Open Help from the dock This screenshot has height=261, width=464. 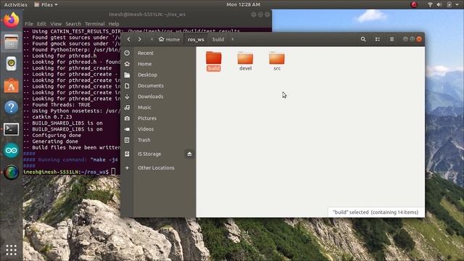pyautogui.click(x=12, y=107)
